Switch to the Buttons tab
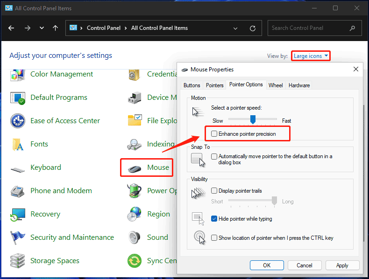The width and height of the screenshot is (369, 279). pos(192,85)
